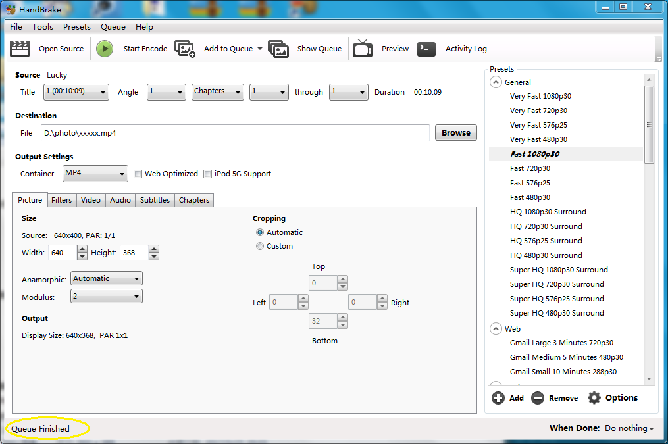
Task: Click the Add to Queue dropdown arrow
Action: (x=260, y=49)
